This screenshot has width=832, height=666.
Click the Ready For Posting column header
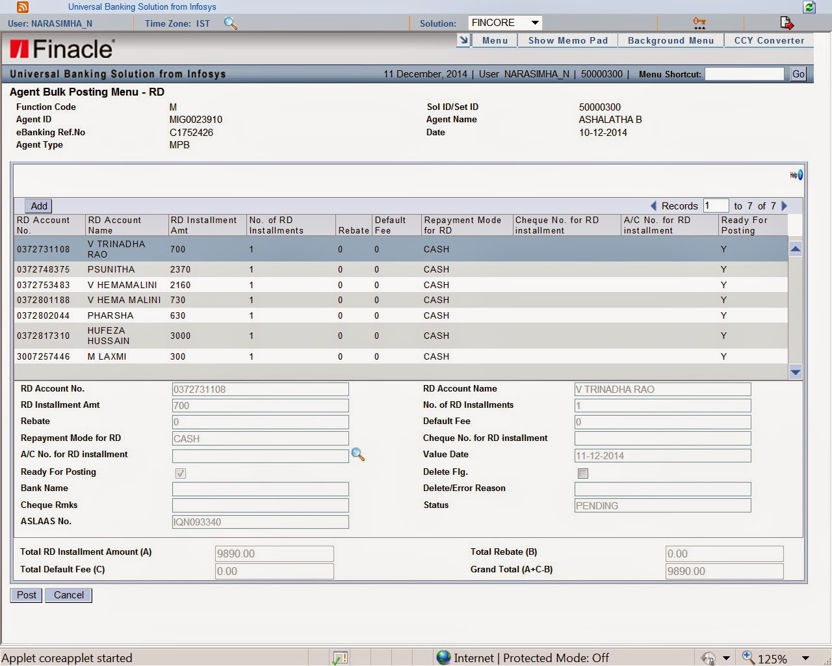[x=753, y=225]
